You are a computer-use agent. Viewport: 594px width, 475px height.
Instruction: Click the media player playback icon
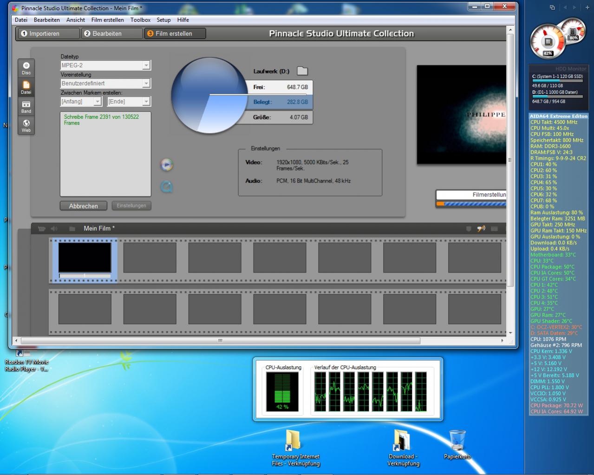click(x=166, y=165)
